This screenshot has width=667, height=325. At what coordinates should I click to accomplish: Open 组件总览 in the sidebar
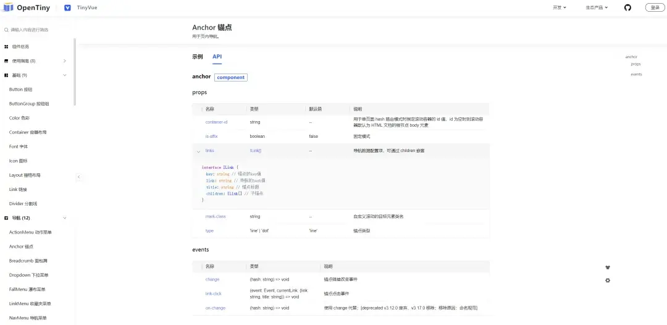[x=20, y=47]
